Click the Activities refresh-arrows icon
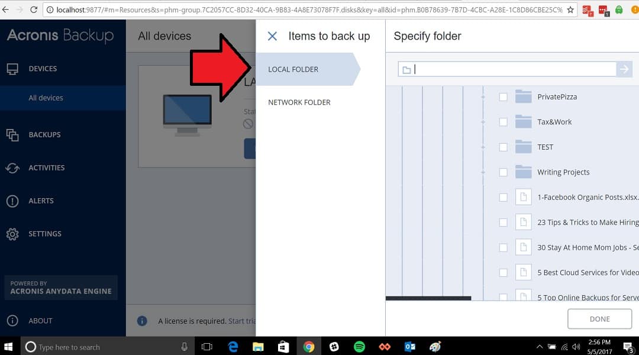The image size is (639, 355). (x=12, y=168)
